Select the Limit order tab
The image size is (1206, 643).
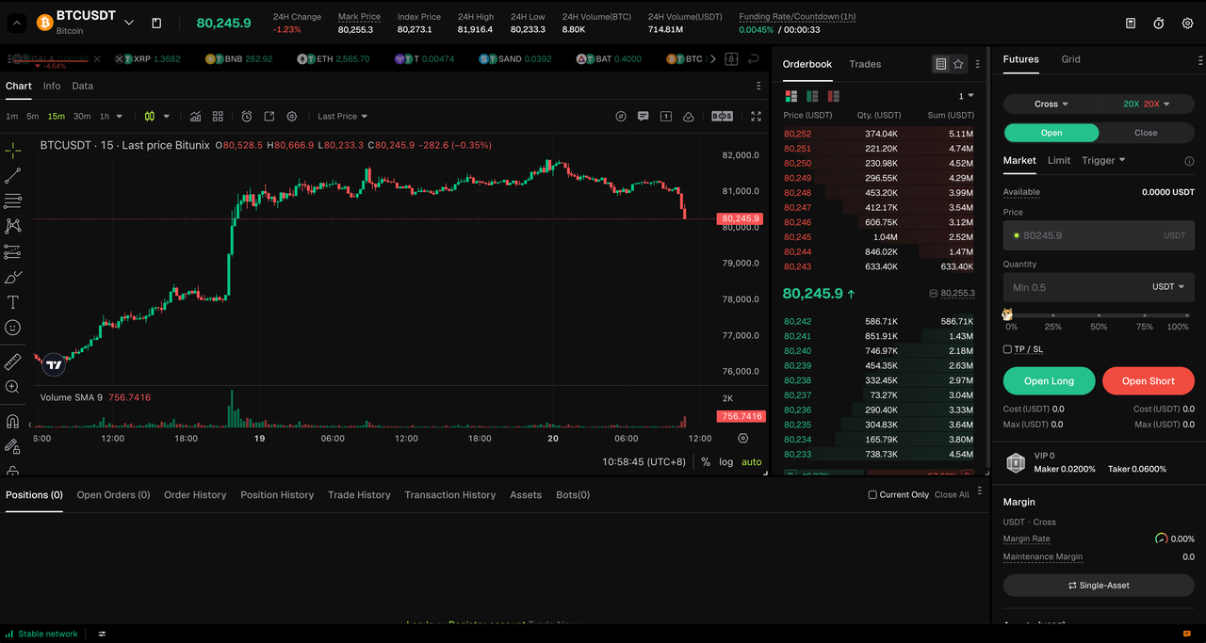1059,161
